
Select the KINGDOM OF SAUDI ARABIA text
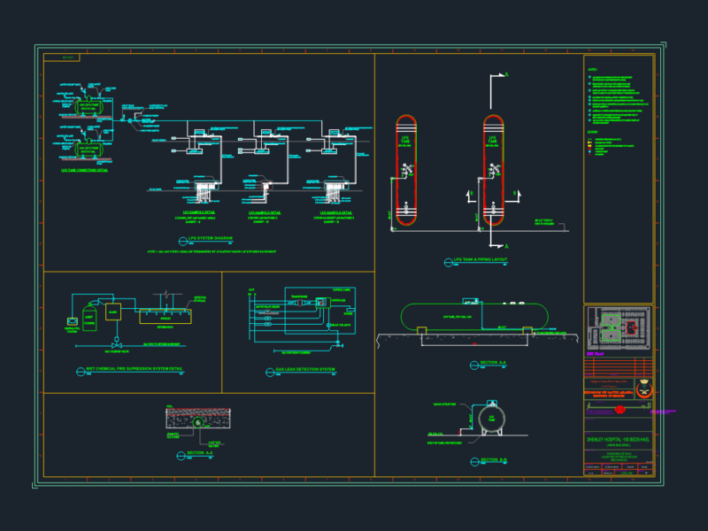pyautogui.click(x=608, y=392)
